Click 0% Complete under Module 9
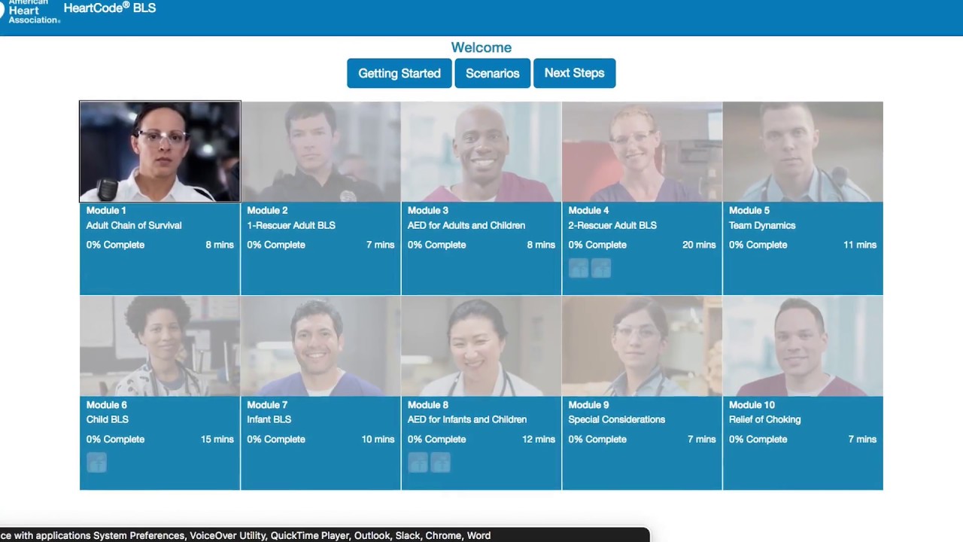This screenshot has height=542, width=963. 597,439
